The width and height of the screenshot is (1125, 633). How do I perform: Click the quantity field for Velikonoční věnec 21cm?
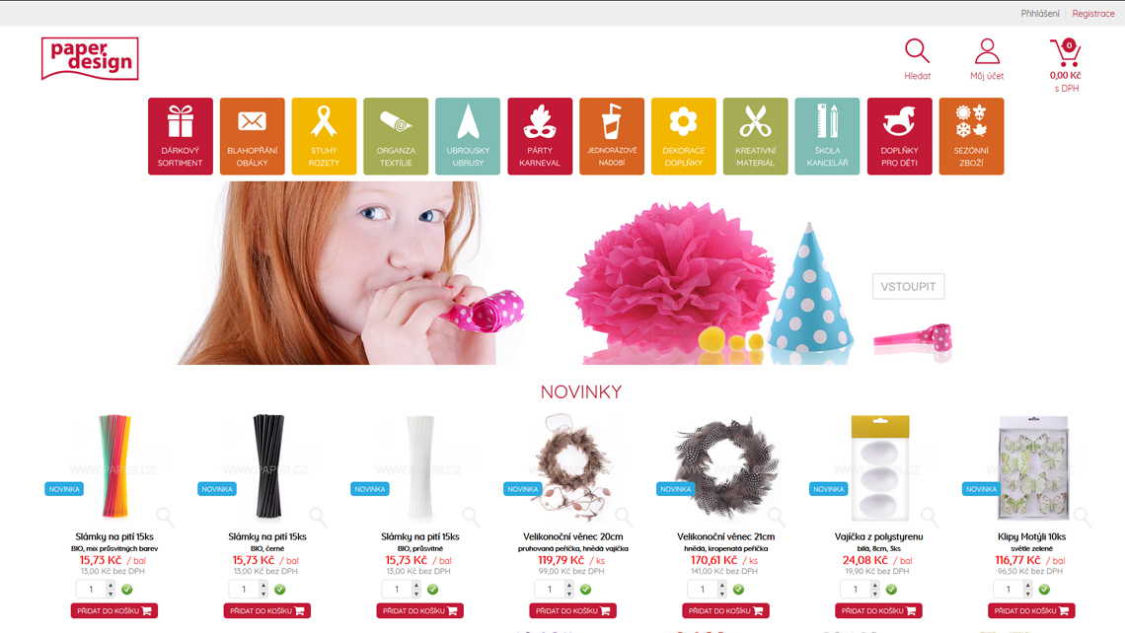point(703,590)
